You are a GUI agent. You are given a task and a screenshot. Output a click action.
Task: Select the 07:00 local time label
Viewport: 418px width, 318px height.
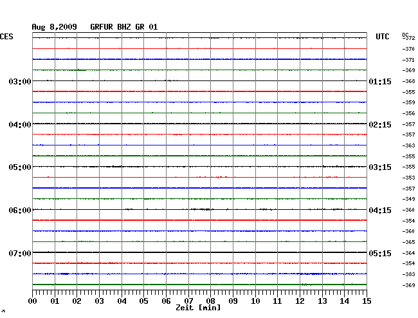pyautogui.click(x=20, y=253)
